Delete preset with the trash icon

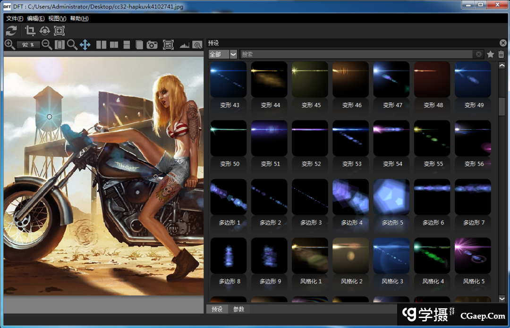pos(501,55)
